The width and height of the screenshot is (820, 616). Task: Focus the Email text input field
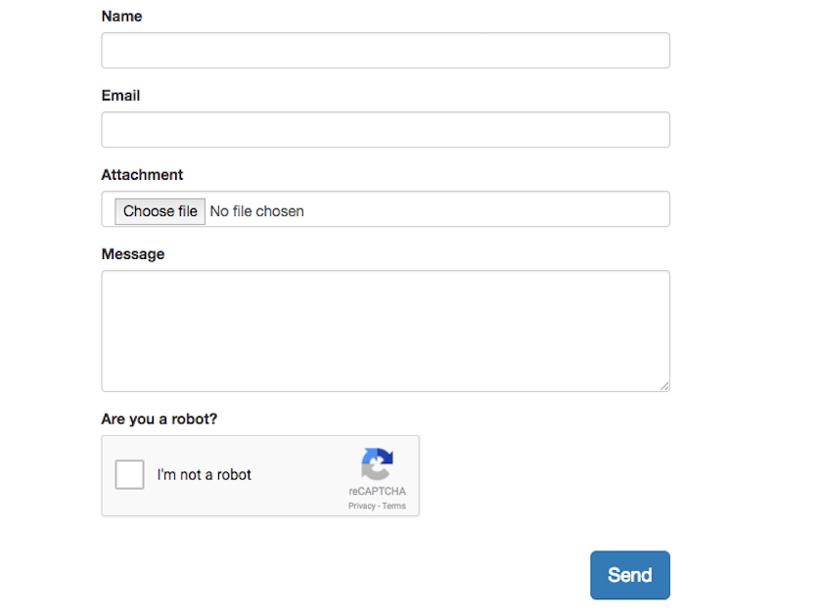386,130
